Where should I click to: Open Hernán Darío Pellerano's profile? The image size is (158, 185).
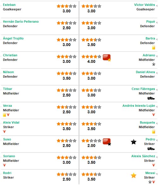(x=21, y=21)
